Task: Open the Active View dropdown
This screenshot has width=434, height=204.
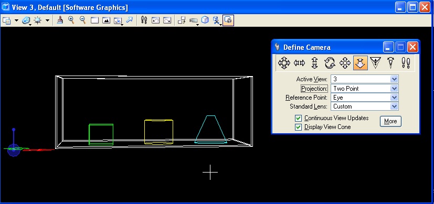Action: (x=365, y=79)
